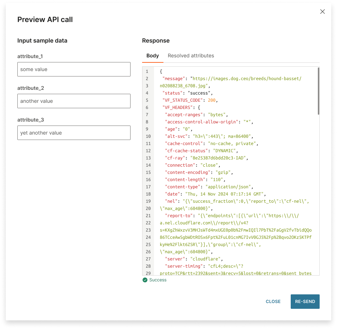Select the attribute_2 field with 'another value'
The height and width of the screenshot is (329, 337).
click(x=74, y=101)
